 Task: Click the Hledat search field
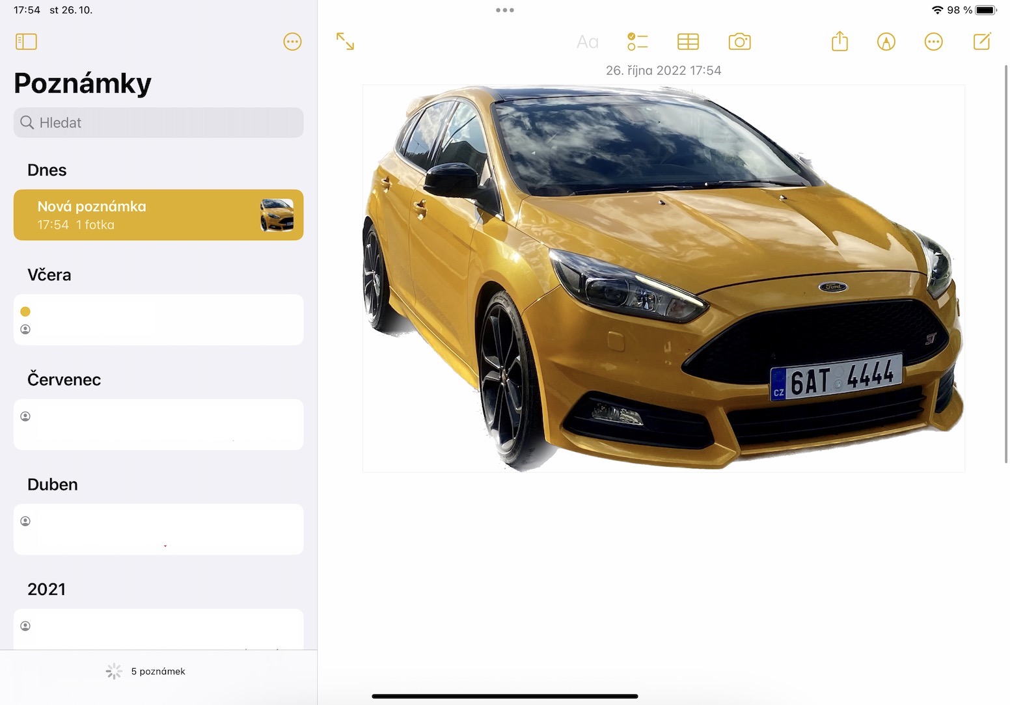[158, 122]
